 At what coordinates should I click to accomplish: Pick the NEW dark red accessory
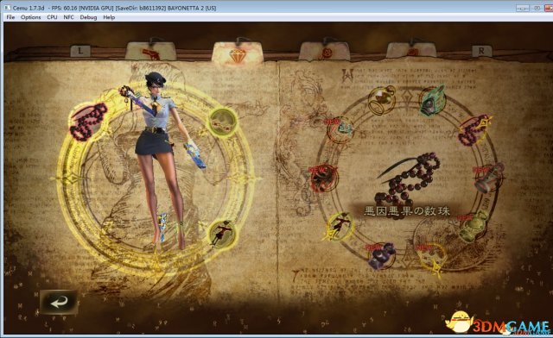click(323, 178)
